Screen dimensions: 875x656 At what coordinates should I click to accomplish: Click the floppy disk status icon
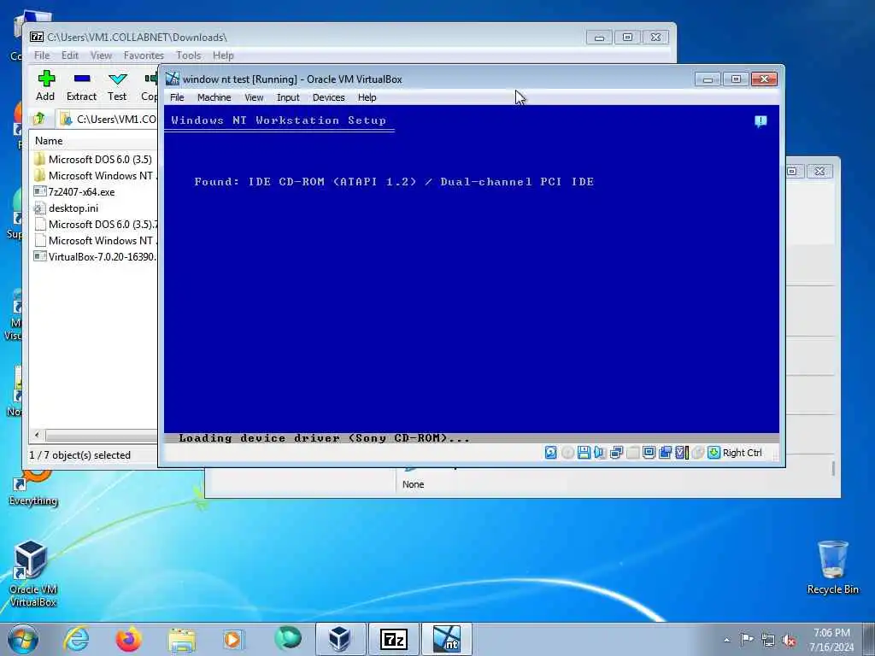(x=584, y=453)
